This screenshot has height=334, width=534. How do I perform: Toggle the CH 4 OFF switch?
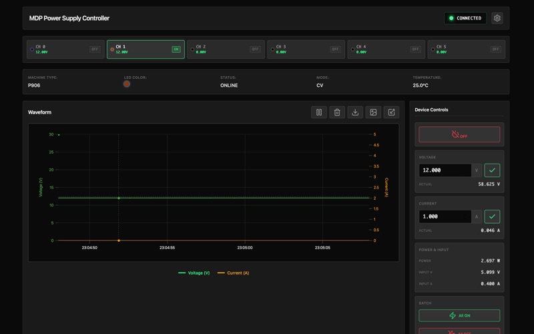415,49
